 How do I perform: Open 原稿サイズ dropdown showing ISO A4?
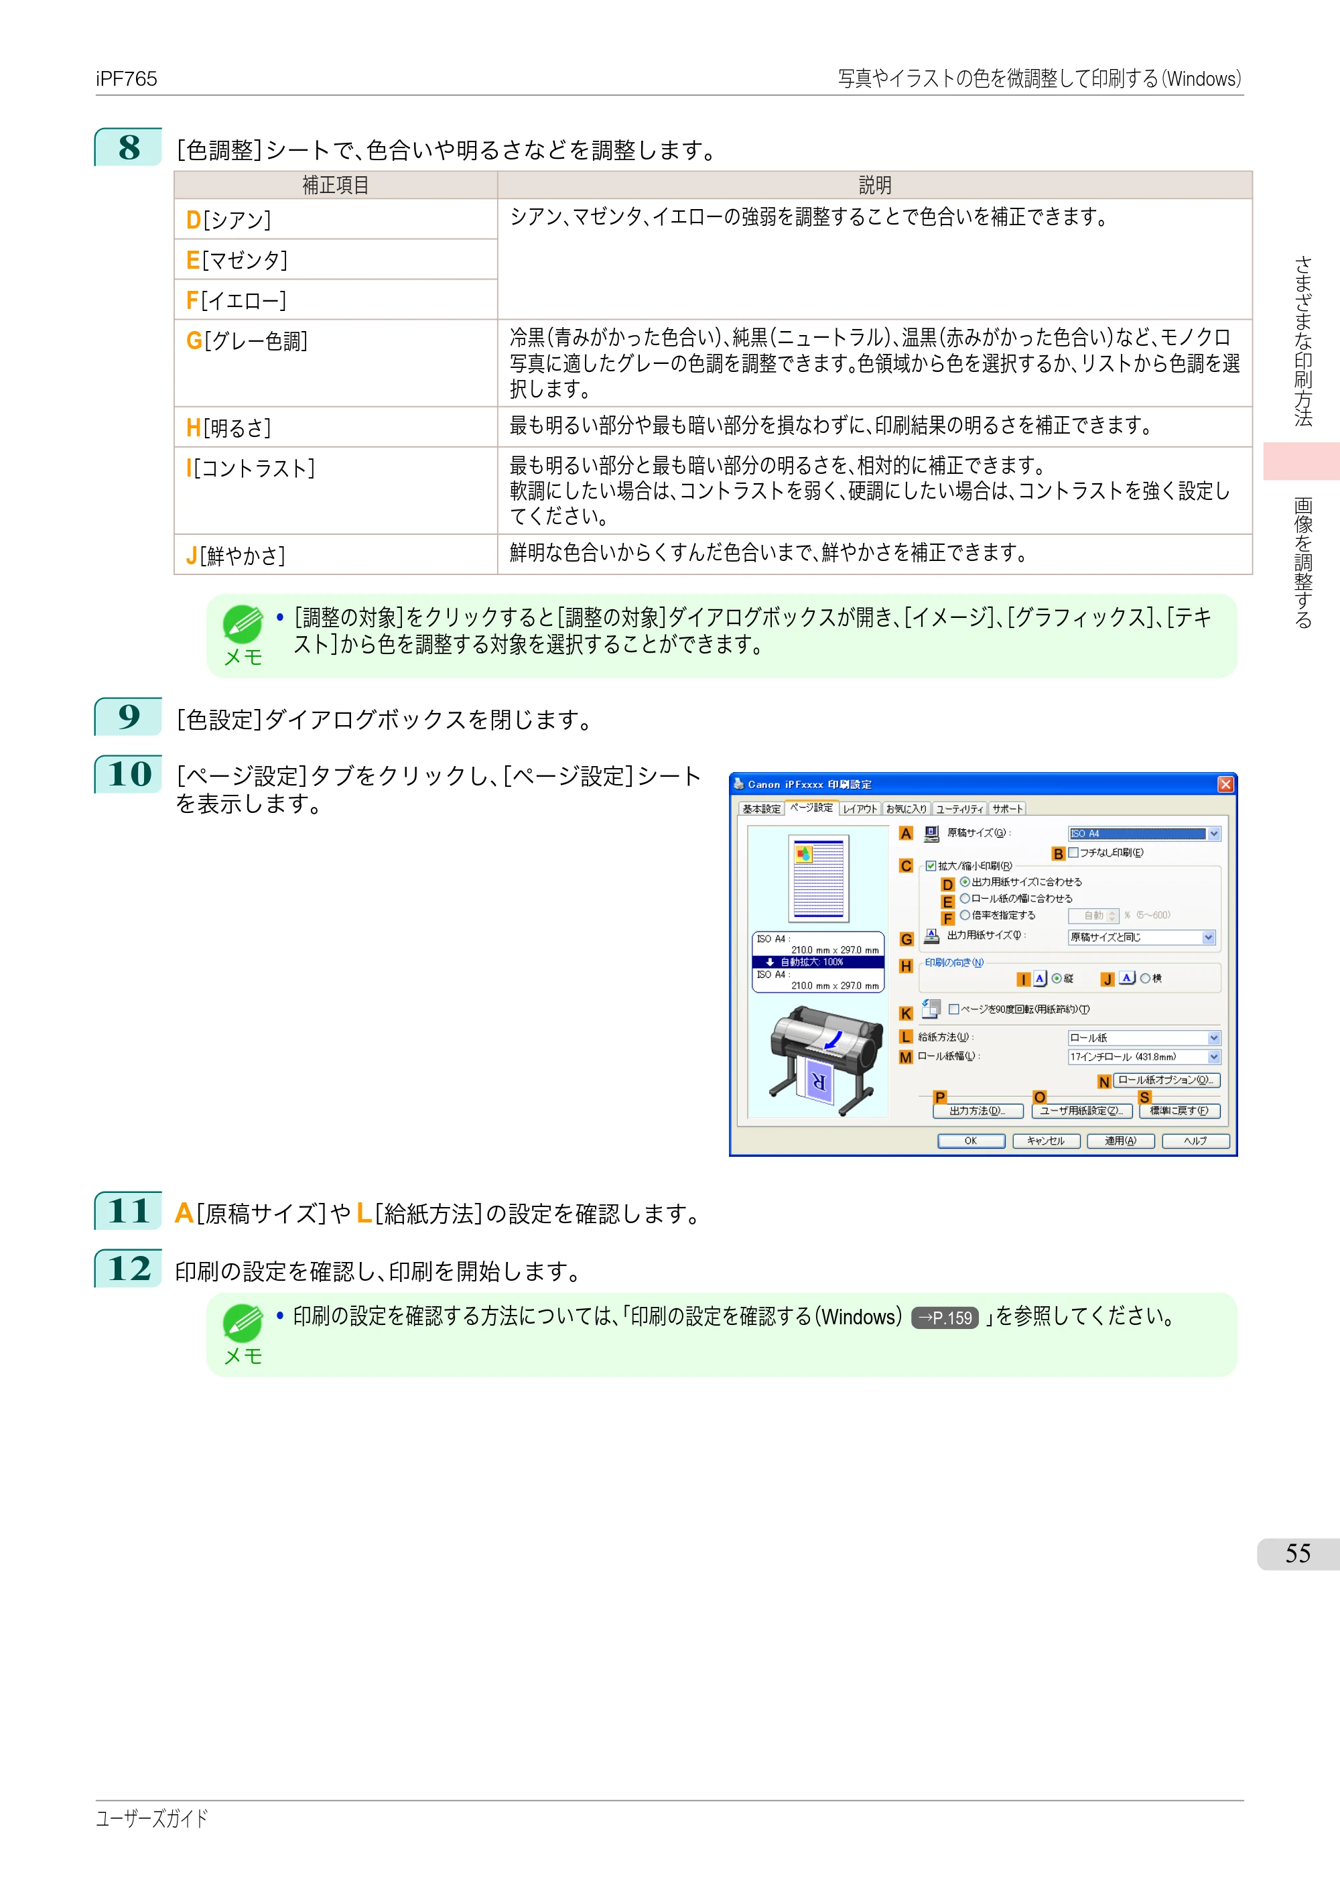pos(1144,833)
